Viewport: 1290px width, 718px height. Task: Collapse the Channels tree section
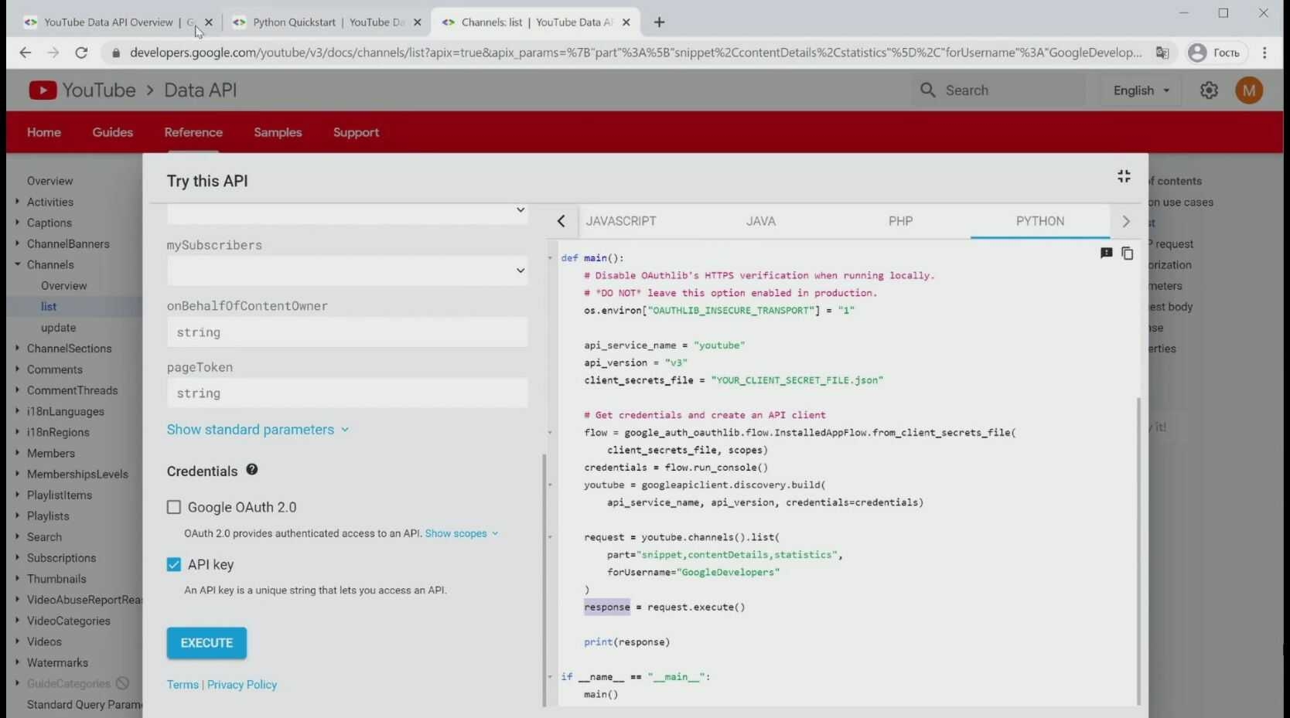click(x=17, y=264)
